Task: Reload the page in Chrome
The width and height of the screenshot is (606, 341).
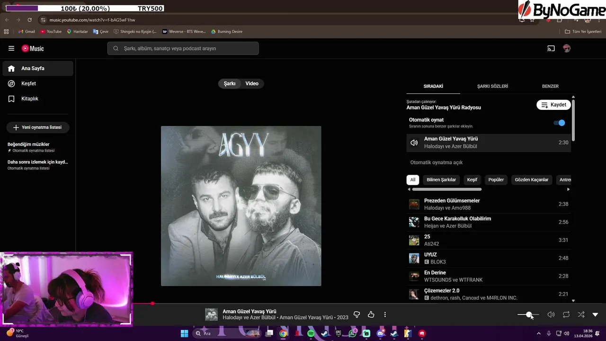Action: pos(29,20)
